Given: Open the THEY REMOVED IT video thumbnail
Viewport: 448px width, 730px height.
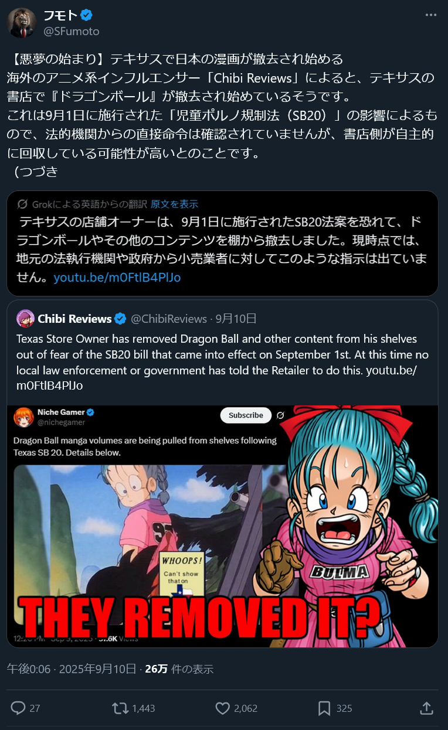Looking at the screenshot, I should (222, 526).
